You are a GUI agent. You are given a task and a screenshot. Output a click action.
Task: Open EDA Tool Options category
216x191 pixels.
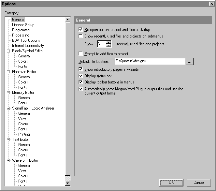point(26,40)
